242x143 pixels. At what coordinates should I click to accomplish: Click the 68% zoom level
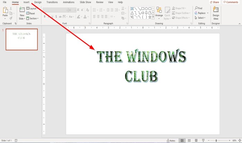coord(234,141)
